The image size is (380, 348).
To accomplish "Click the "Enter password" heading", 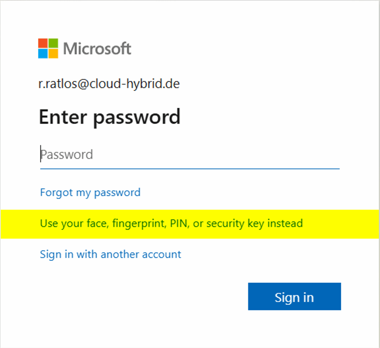I will (x=109, y=117).
